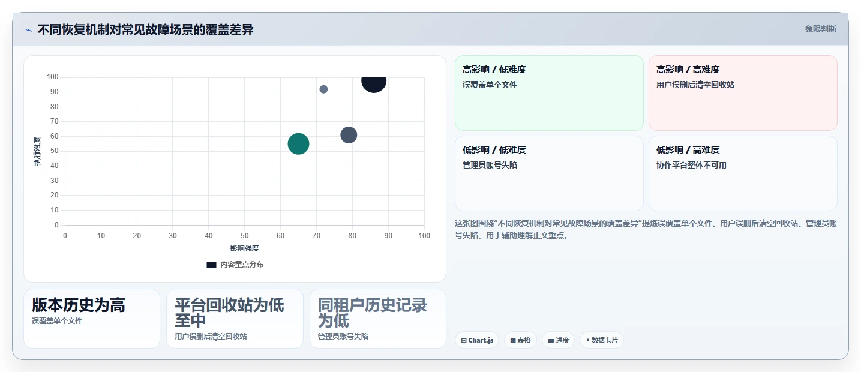Click the 内容重点分布 legend text
Image resolution: width=861 pixels, height=372 pixels.
(242, 265)
